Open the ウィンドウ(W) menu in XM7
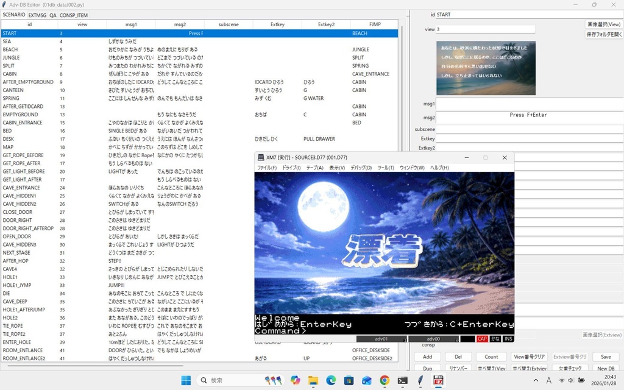The height and width of the screenshot is (390, 624). tap(412, 168)
